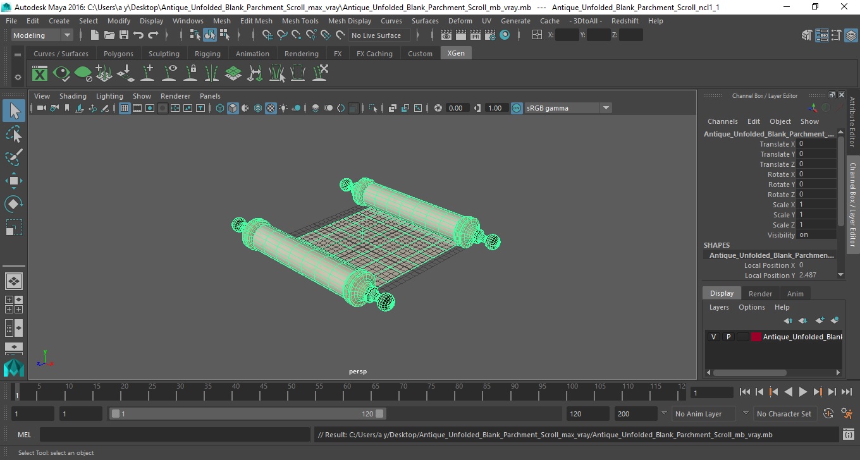860x460 pixels.
Task: Toggle viewport grid display icon
Action: (x=125, y=108)
